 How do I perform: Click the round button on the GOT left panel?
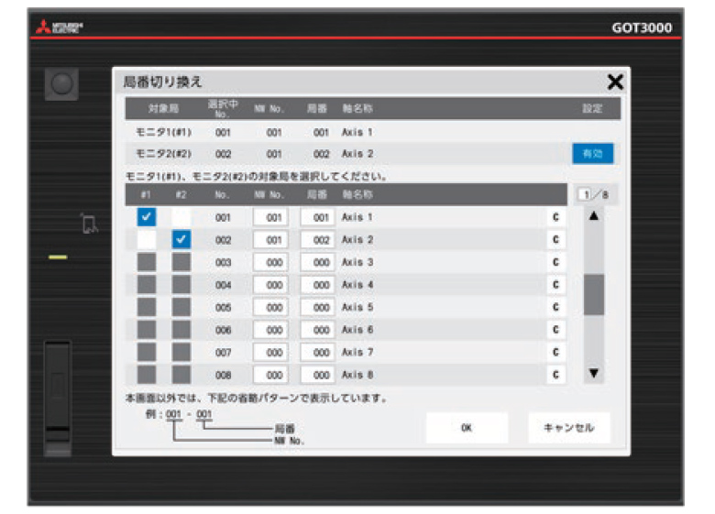(61, 84)
